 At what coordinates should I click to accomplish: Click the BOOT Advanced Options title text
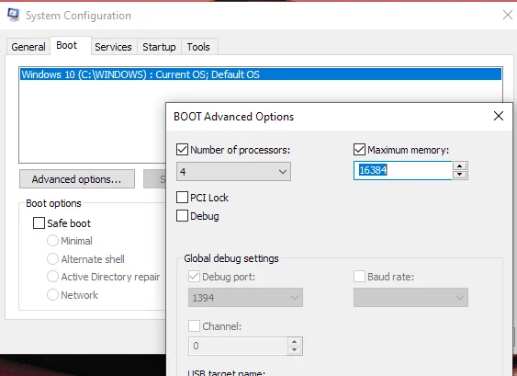[x=233, y=117]
